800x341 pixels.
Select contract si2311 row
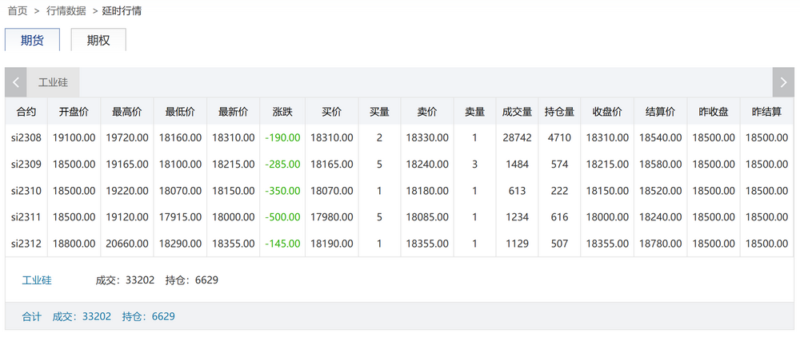coord(26,216)
